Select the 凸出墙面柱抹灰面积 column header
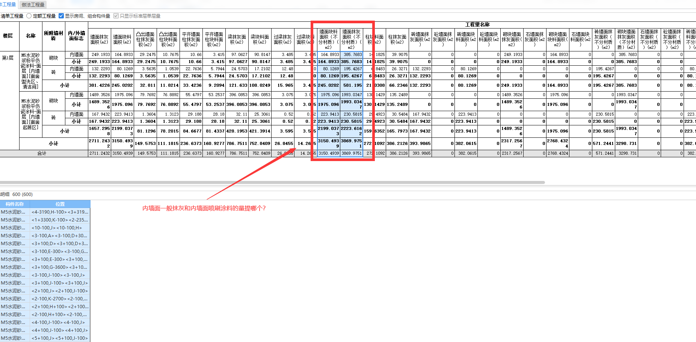 pyautogui.click(x=145, y=39)
